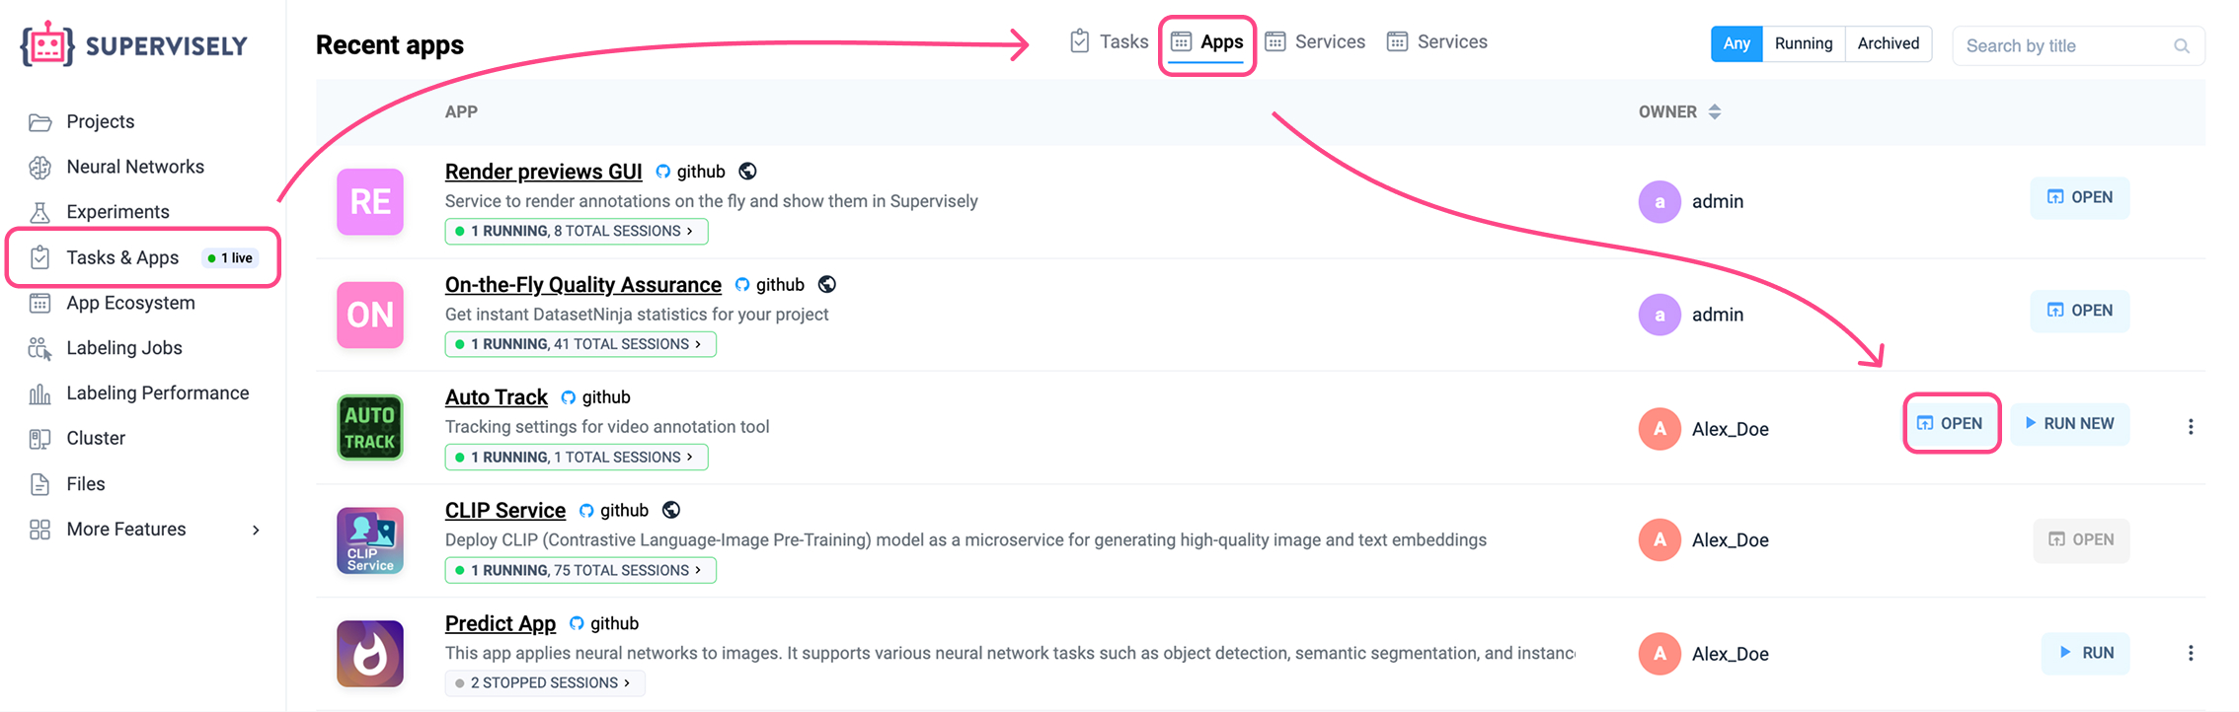
Task: Select the Any filter option
Action: [1736, 43]
